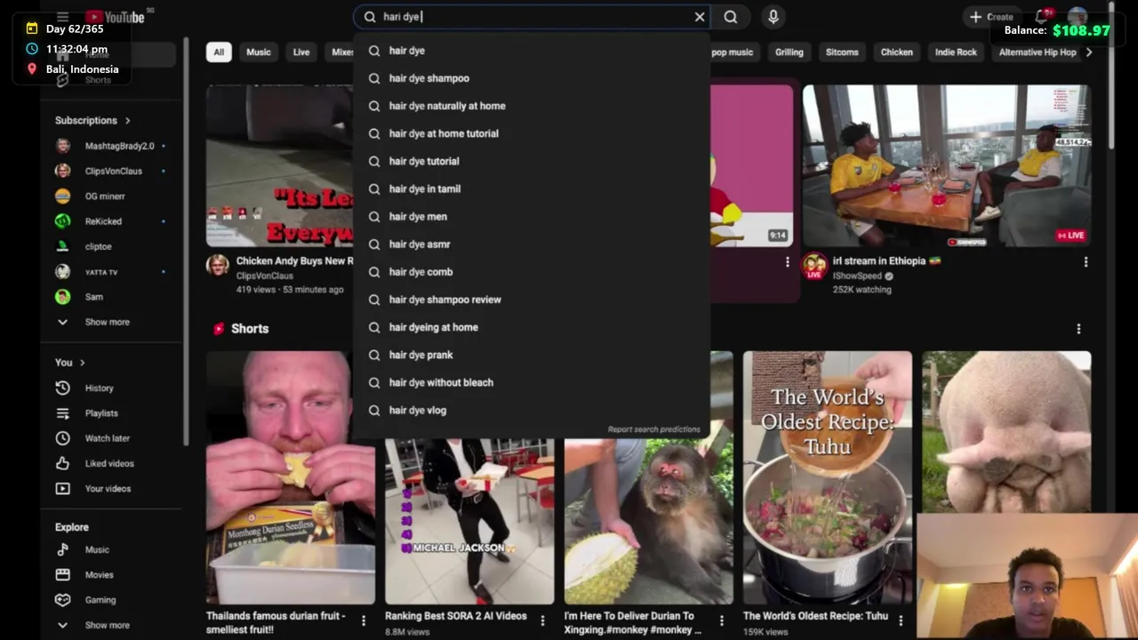Open options for Ranking Best SORA short
Image resolution: width=1138 pixels, height=640 pixels.
(542, 620)
